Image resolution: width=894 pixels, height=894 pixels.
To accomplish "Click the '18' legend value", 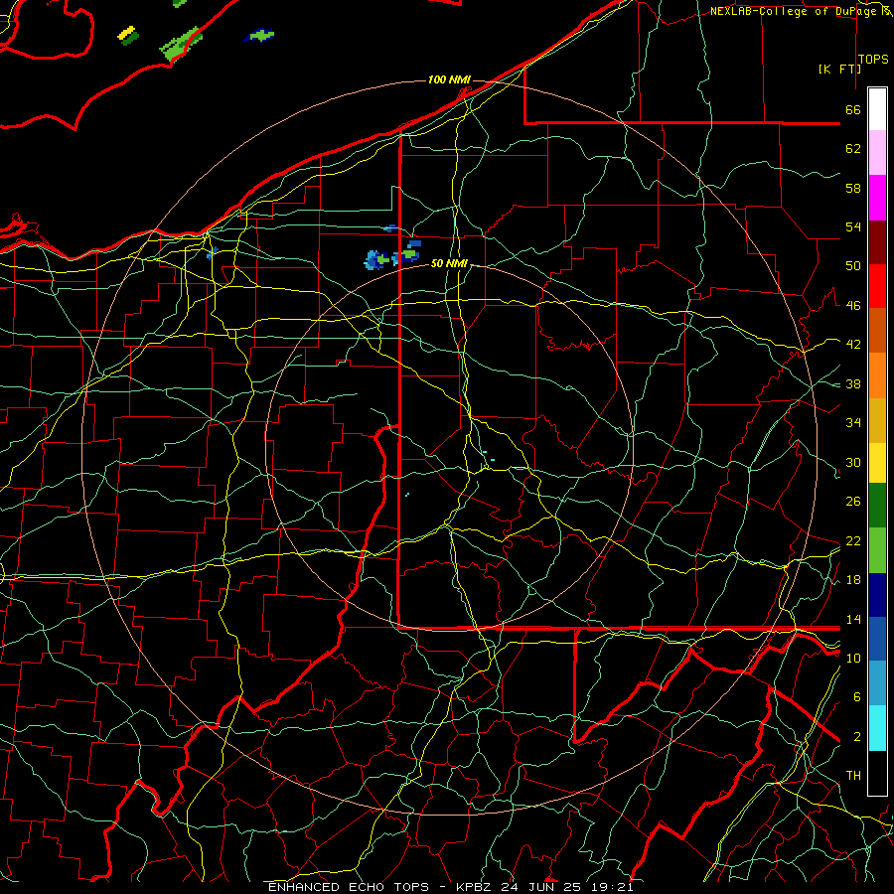I will click(x=853, y=580).
